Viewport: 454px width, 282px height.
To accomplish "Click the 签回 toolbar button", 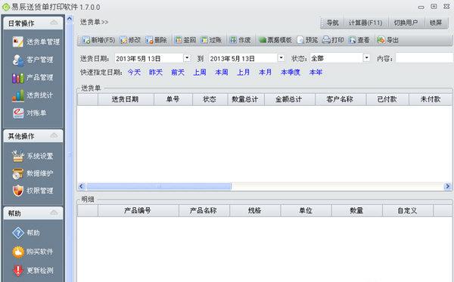I will click(185, 40).
